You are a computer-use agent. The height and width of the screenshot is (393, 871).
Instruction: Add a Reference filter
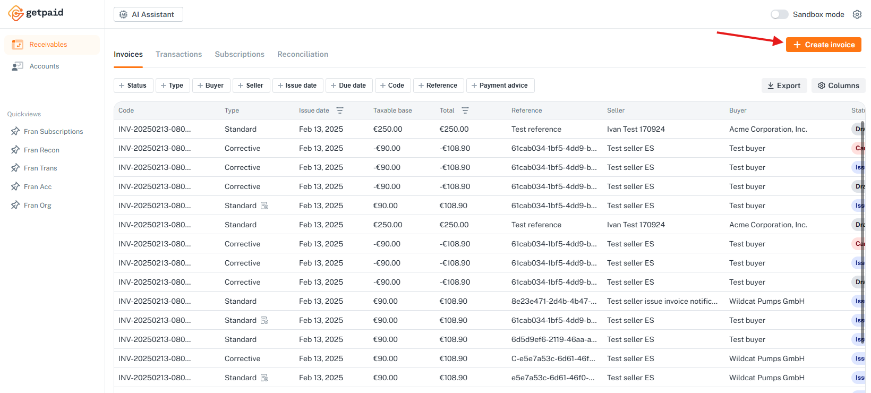coord(439,86)
